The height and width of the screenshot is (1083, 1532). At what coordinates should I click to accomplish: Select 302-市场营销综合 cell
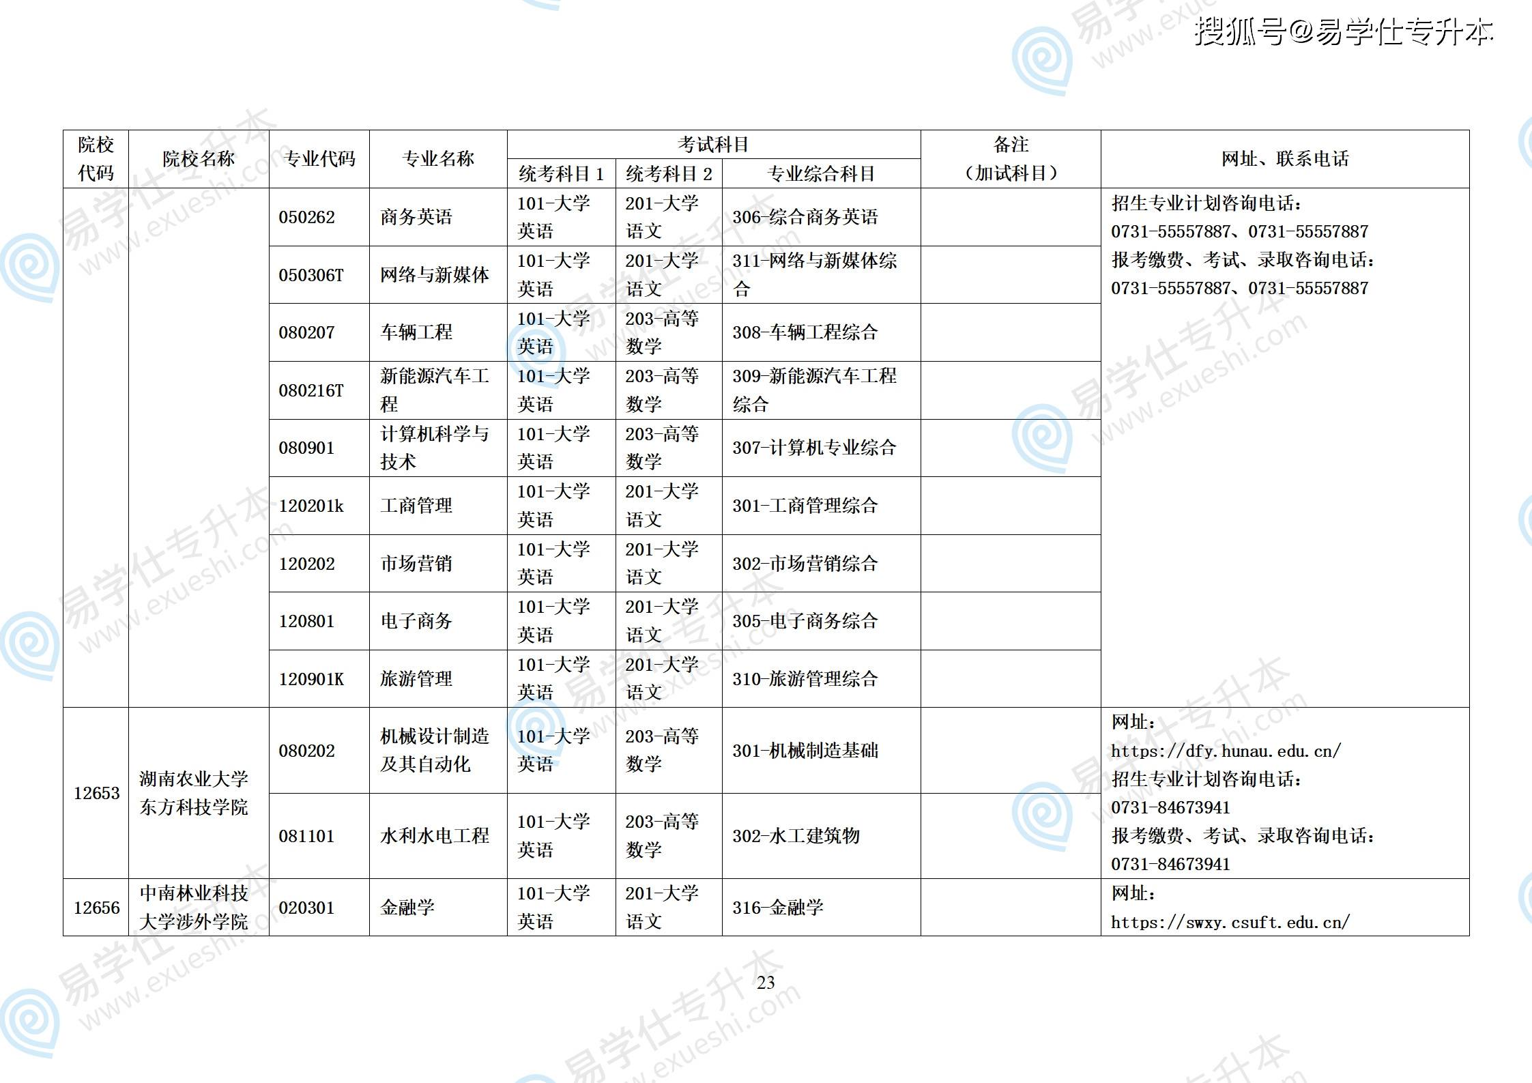822,564
